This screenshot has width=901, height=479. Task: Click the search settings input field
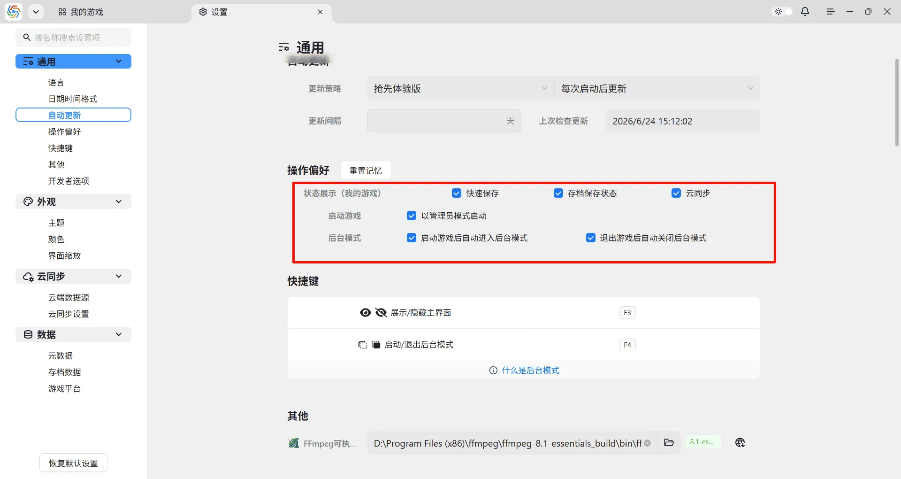click(x=74, y=38)
